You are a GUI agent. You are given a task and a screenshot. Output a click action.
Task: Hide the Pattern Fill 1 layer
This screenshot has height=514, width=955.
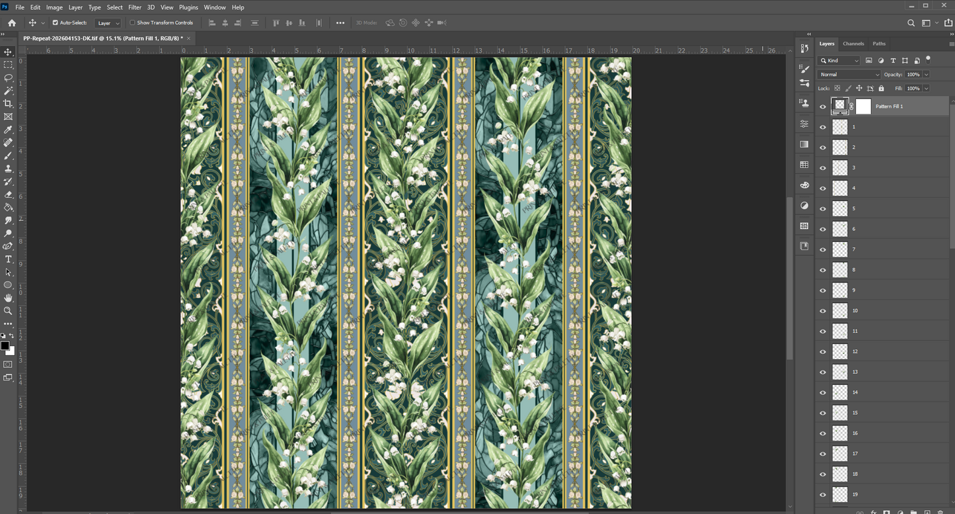(x=823, y=107)
